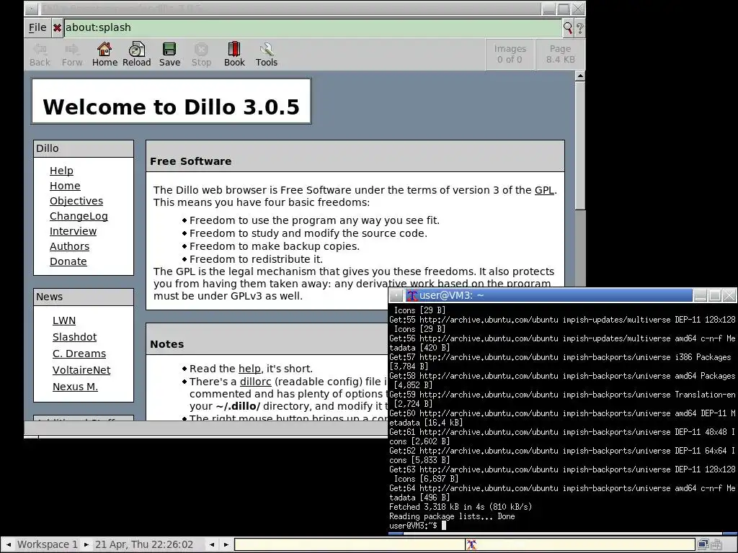Open the VoltaireNet news link

(x=81, y=369)
